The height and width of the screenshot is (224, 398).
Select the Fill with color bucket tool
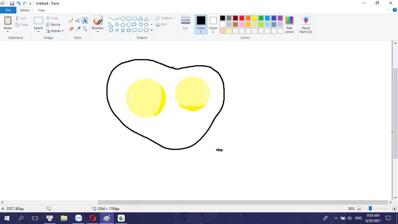(78, 21)
